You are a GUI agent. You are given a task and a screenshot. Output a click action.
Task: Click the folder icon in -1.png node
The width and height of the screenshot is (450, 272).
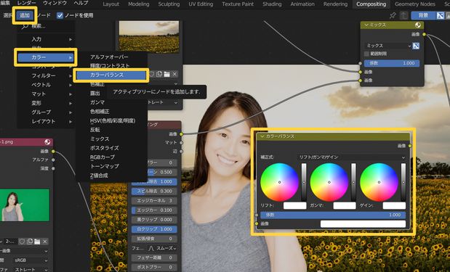click(x=37, y=242)
